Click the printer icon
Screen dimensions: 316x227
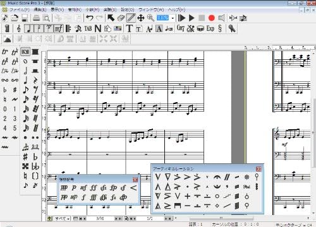[37, 18]
